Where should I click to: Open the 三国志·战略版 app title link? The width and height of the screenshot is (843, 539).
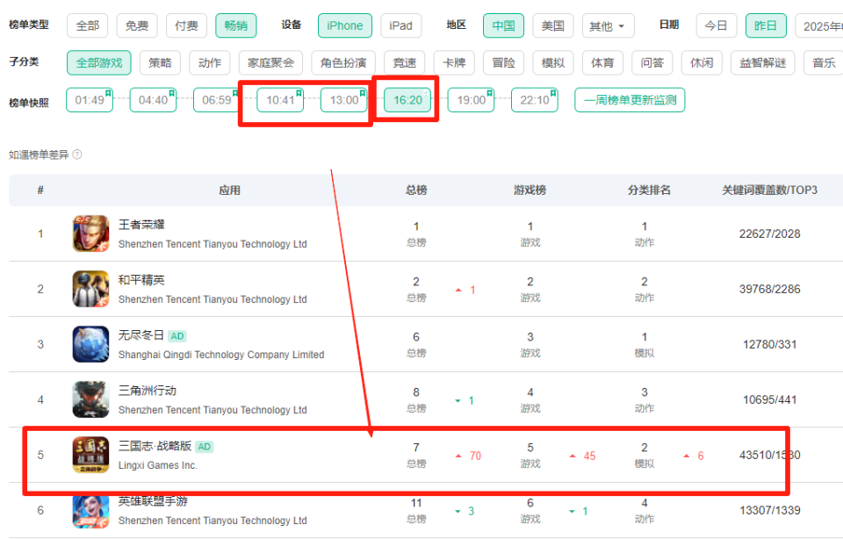[x=155, y=446]
